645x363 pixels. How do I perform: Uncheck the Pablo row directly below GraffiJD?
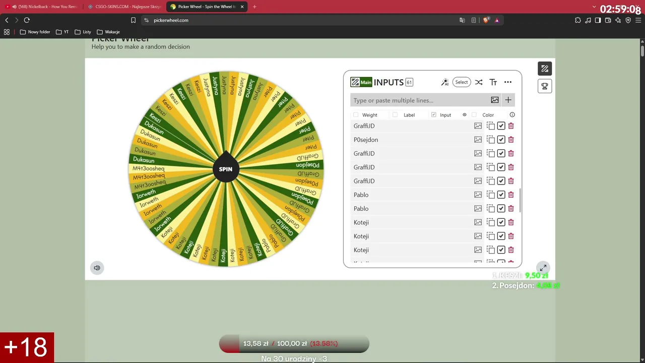tap(501, 195)
